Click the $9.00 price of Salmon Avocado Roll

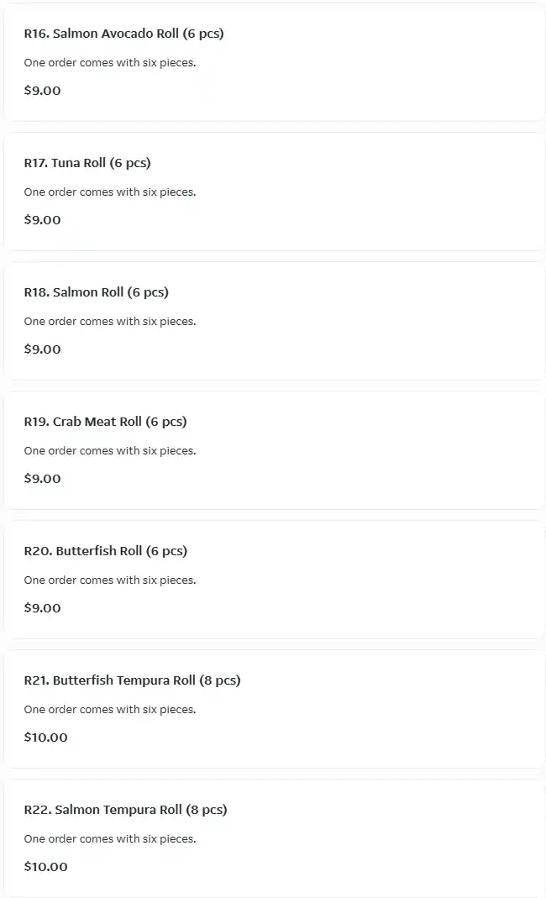(x=42, y=91)
